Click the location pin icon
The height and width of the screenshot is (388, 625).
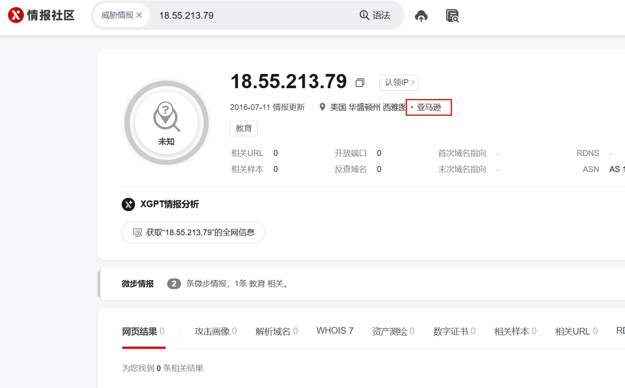tap(322, 107)
